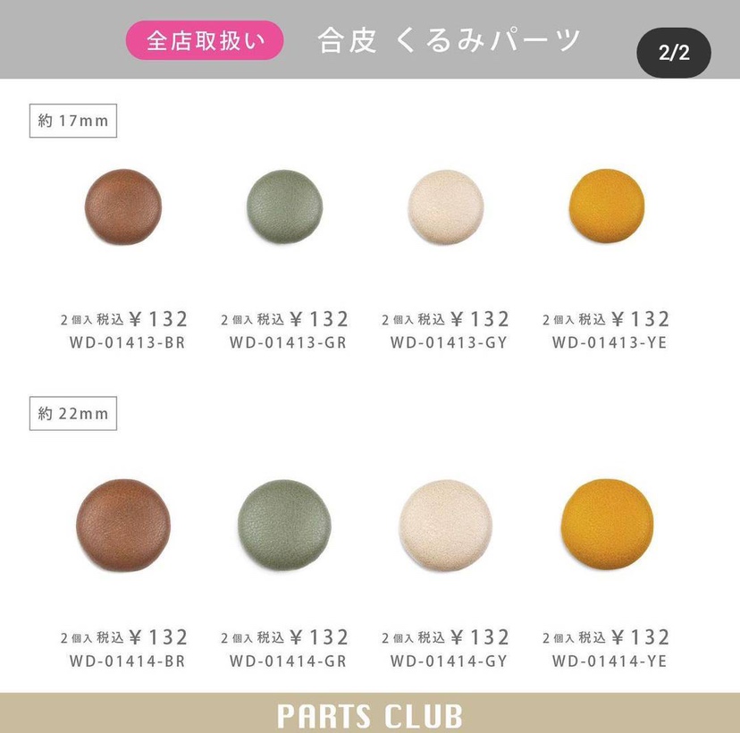740x733 pixels.
Task: Select the yellow 22mm button WD-01414-YE
Action: [x=608, y=525]
